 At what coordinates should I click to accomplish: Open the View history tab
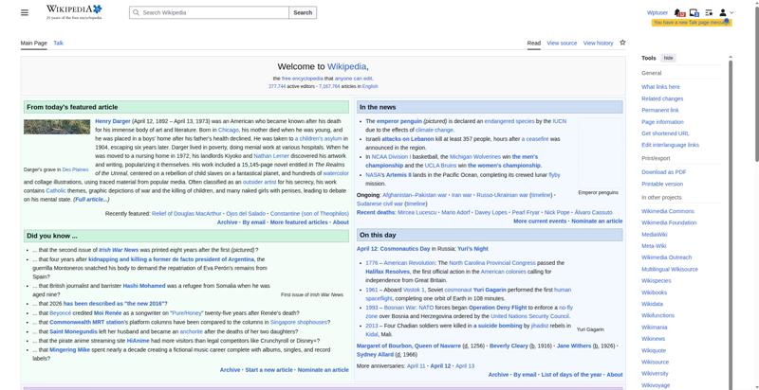[598, 43]
